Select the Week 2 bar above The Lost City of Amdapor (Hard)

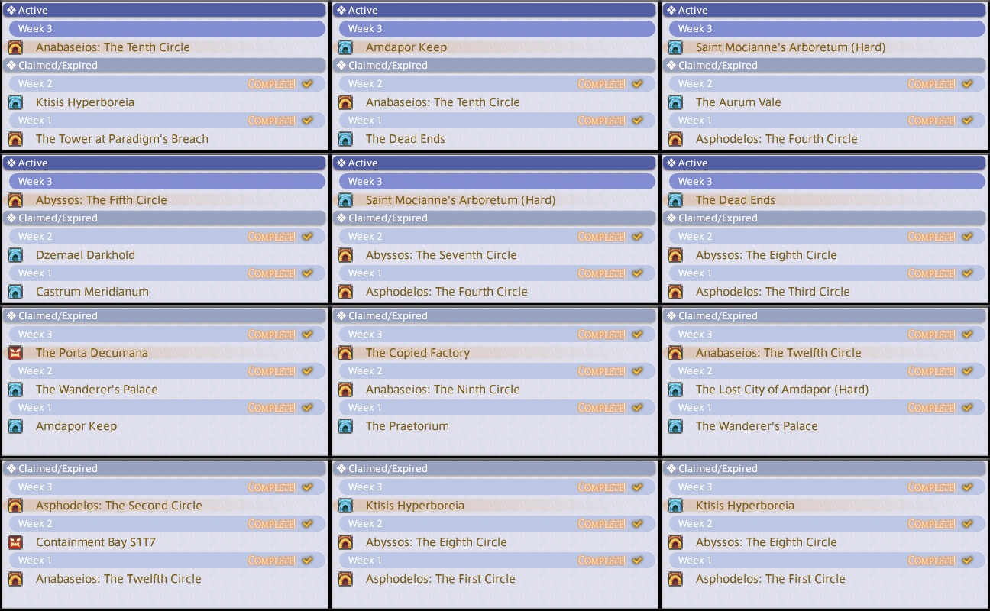pyautogui.click(x=827, y=371)
